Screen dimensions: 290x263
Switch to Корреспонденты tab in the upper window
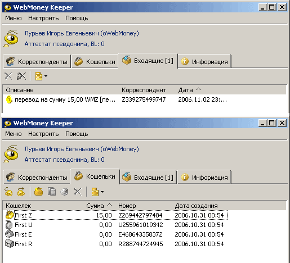point(37,61)
